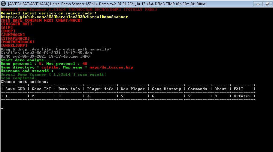Select the Sens History cell
This screenshot has height=152, width=273.
[166, 89]
